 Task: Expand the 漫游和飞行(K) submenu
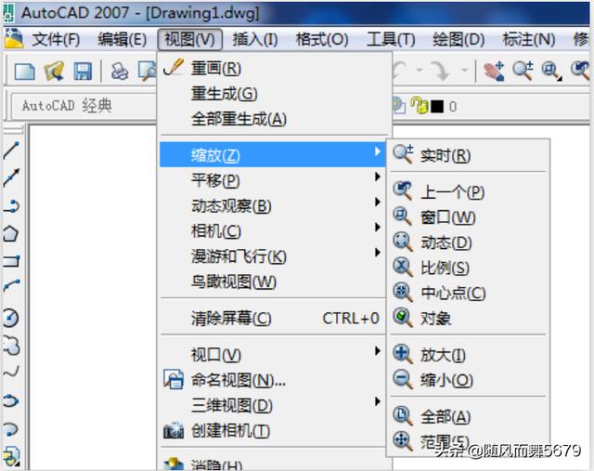273,256
